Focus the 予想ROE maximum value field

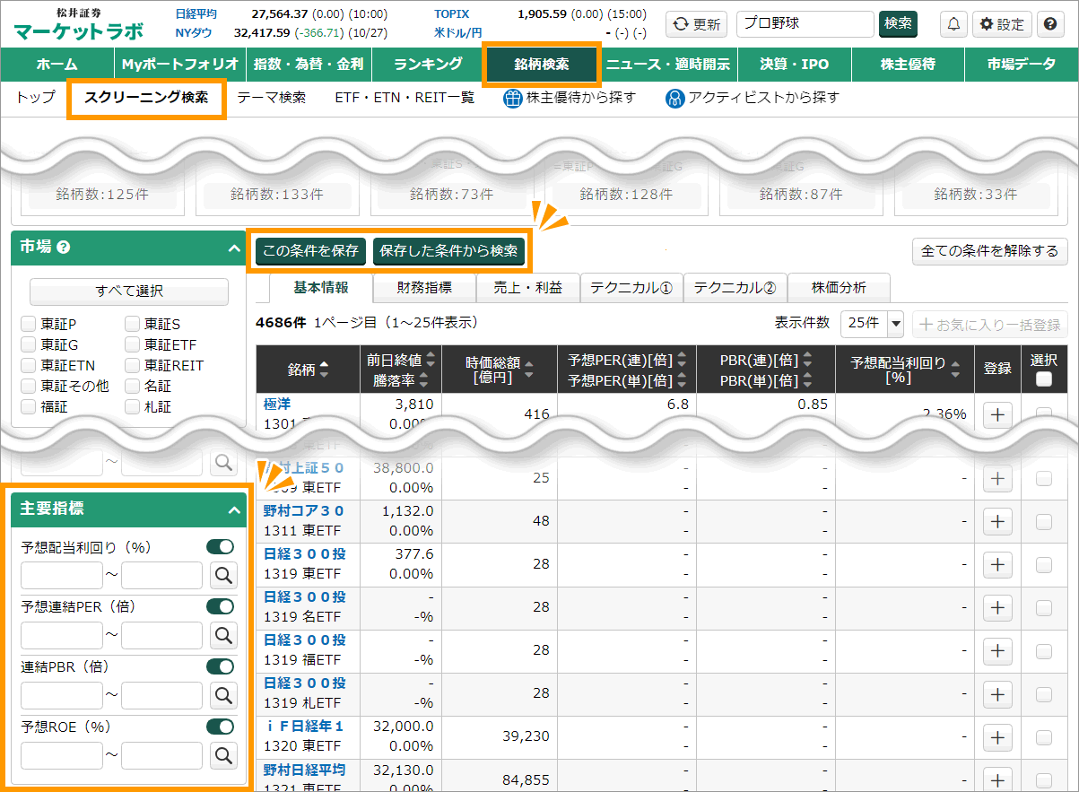(161, 754)
